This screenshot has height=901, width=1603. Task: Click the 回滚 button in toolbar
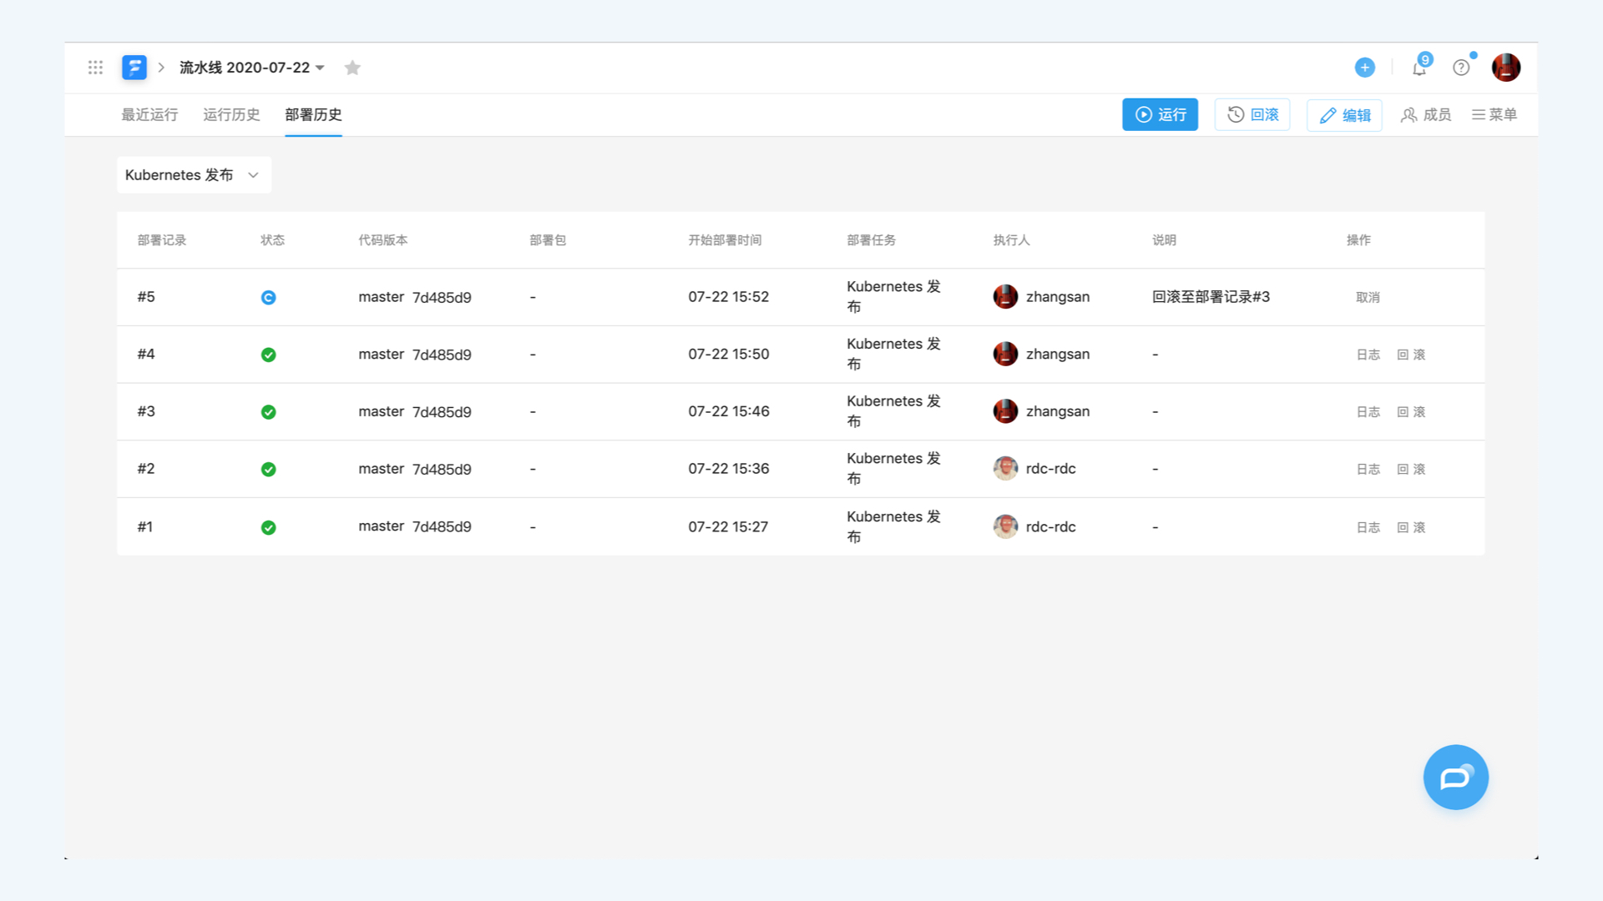(1252, 115)
